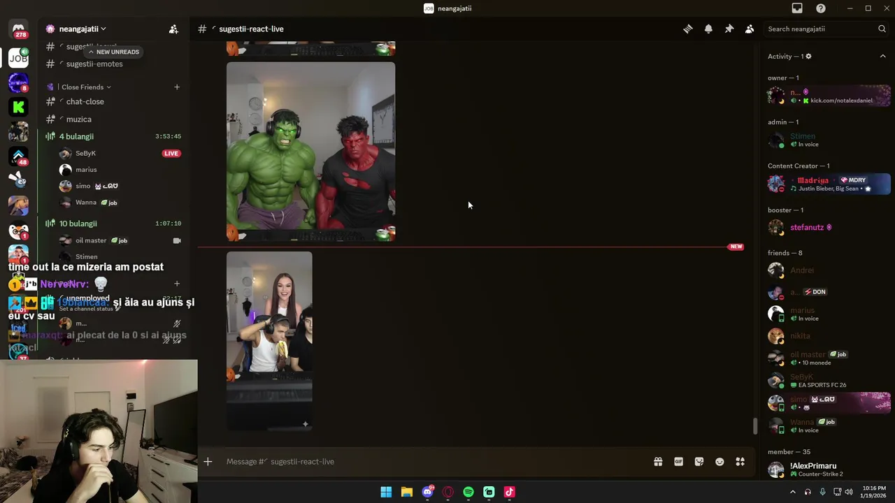895x503 pixels.
Task: Click the chat scrollbar thumb
Action: (755, 425)
